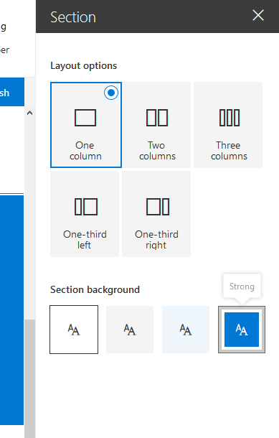
Task: Click the Section panel title
Action: tap(73, 17)
